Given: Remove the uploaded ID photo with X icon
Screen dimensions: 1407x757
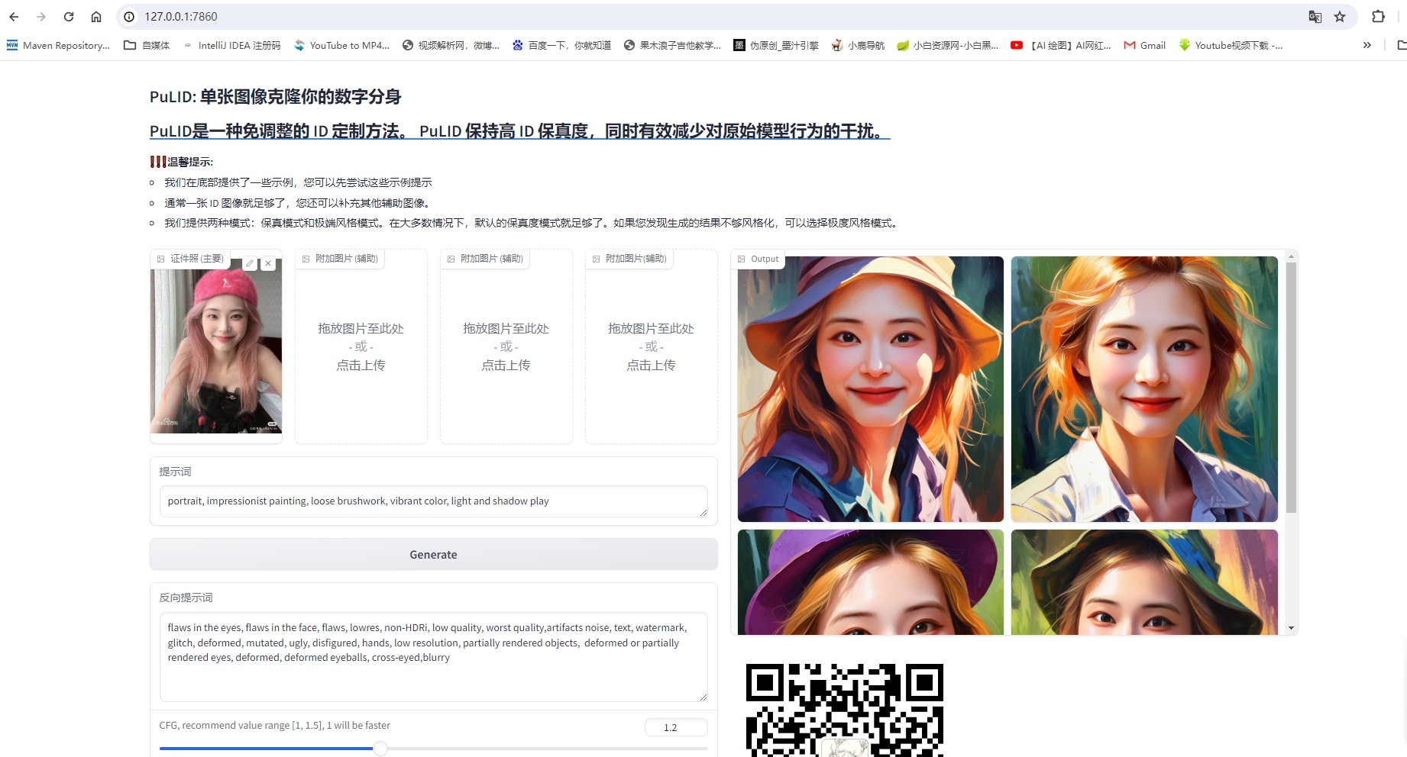Looking at the screenshot, I should (268, 263).
